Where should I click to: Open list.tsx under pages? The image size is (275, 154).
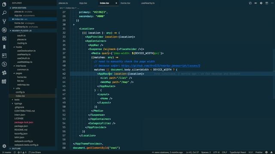(x=20, y=81)
